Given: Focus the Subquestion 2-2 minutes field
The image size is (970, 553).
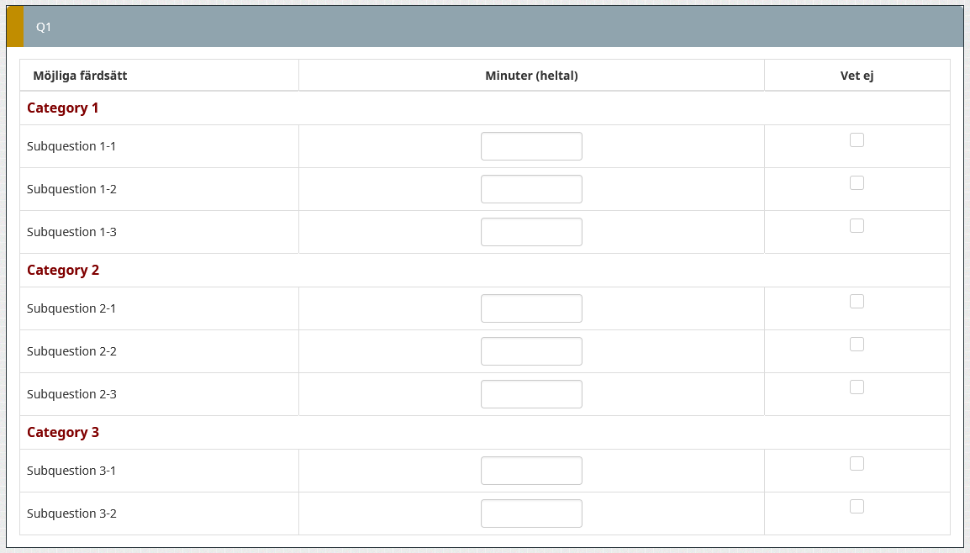Looking at the screenshot, I should pyautogui.click(x=531, y=351).
